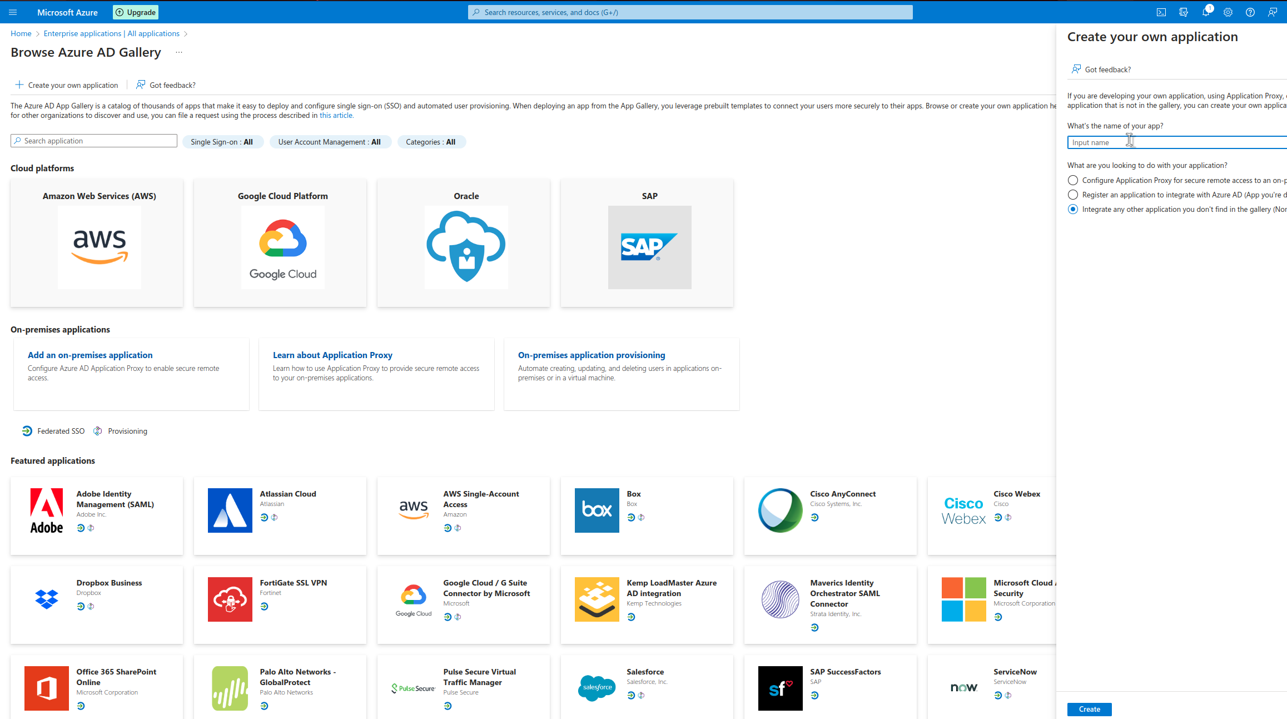Select the Salesforce cloud logo

coord(597,688)
